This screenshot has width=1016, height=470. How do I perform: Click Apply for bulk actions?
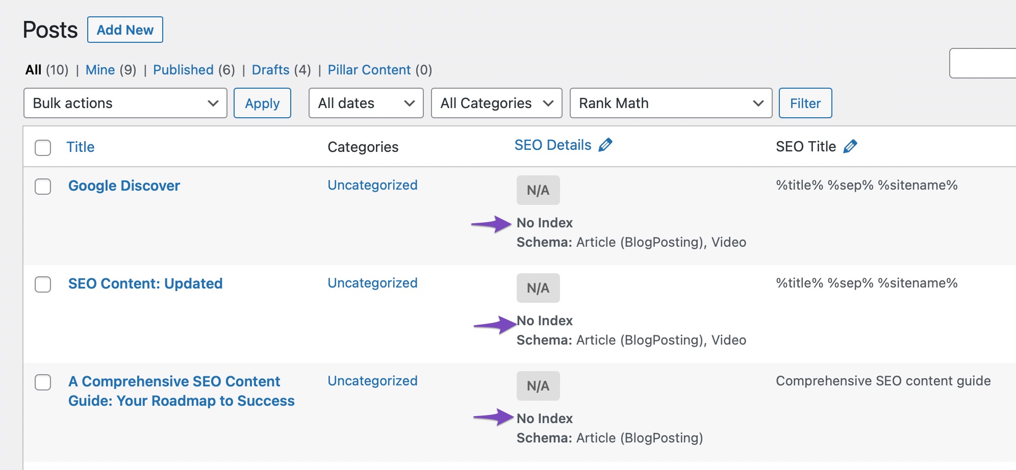(x=262, y=103)
